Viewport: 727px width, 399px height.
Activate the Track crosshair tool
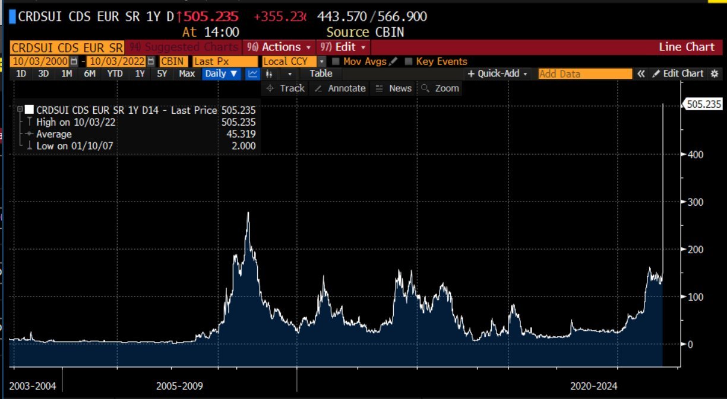pos(285,88)
